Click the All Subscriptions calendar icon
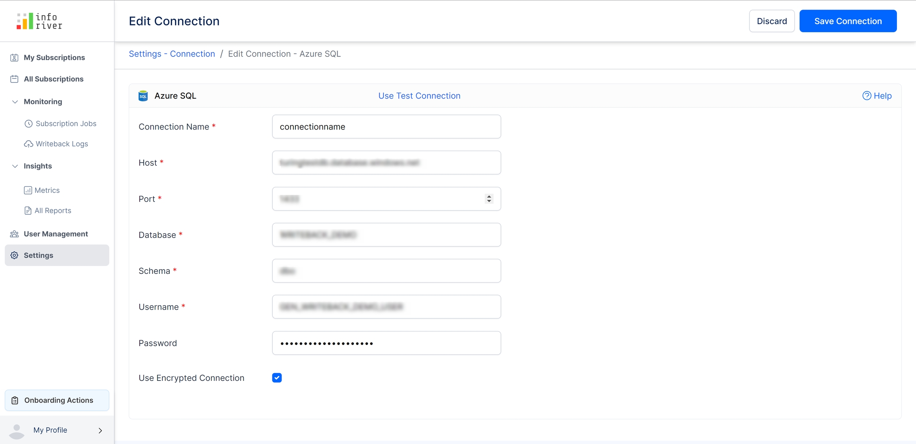Image resolution: width=916 pixels, height=444 pixels. tap(14, 79)
